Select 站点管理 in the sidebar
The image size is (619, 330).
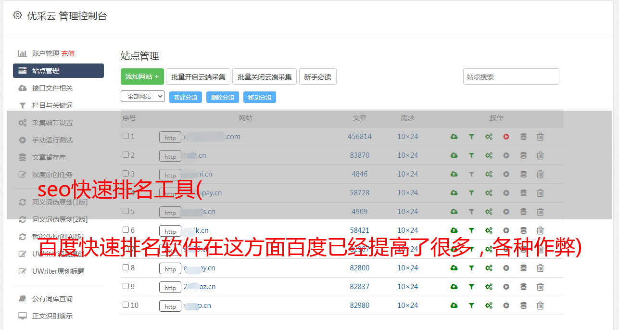pos(58,71)
